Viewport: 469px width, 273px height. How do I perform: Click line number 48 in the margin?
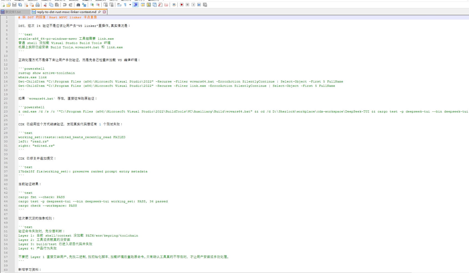(x=6, y=219)
